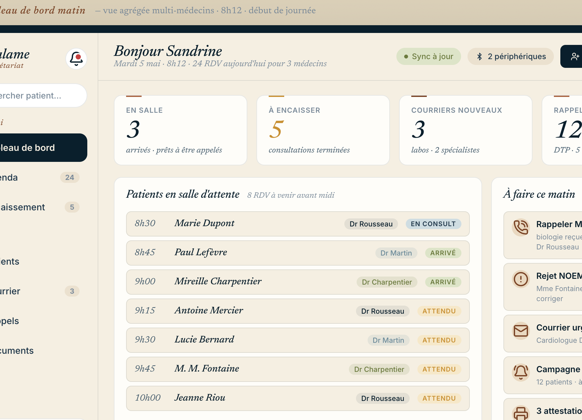Open the Documents sidebar menu item
Image resolution: width=582 pixels, height=420 pixels.
(x=40, y=351)
